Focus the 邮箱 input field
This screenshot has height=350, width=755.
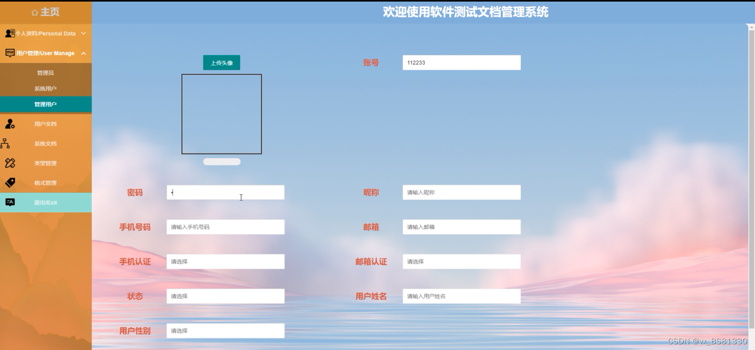[x=461, y=227]
